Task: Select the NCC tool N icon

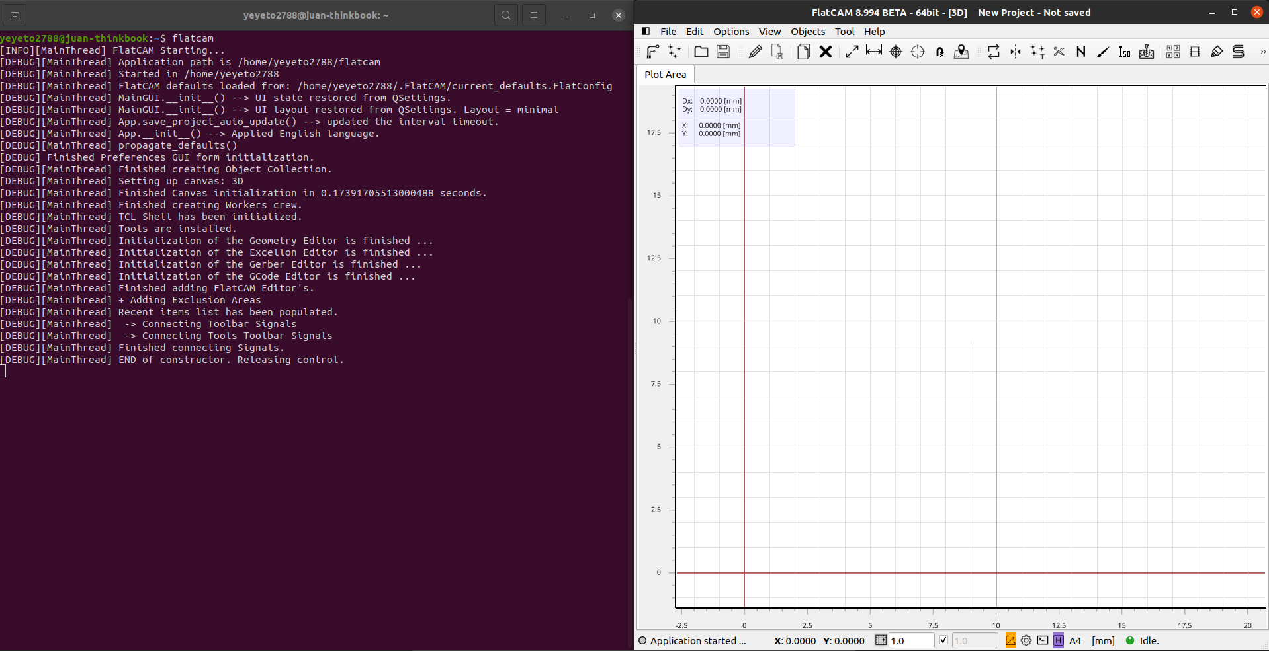Action: pos(1081,52)
